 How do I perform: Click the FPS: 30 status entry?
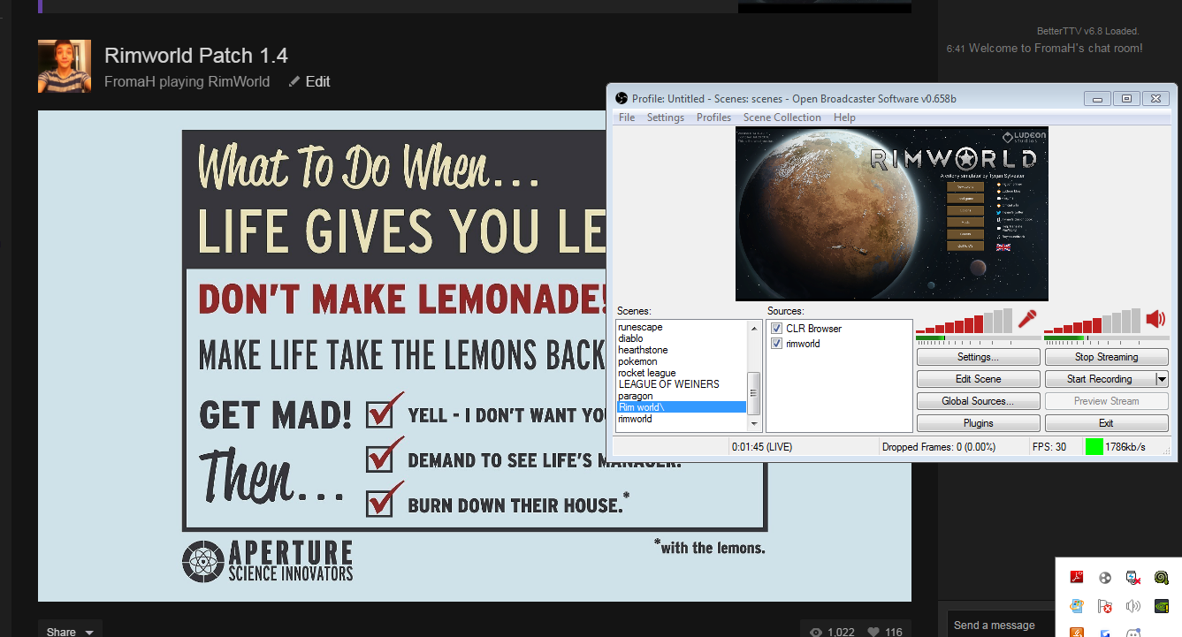[1049, 447]
